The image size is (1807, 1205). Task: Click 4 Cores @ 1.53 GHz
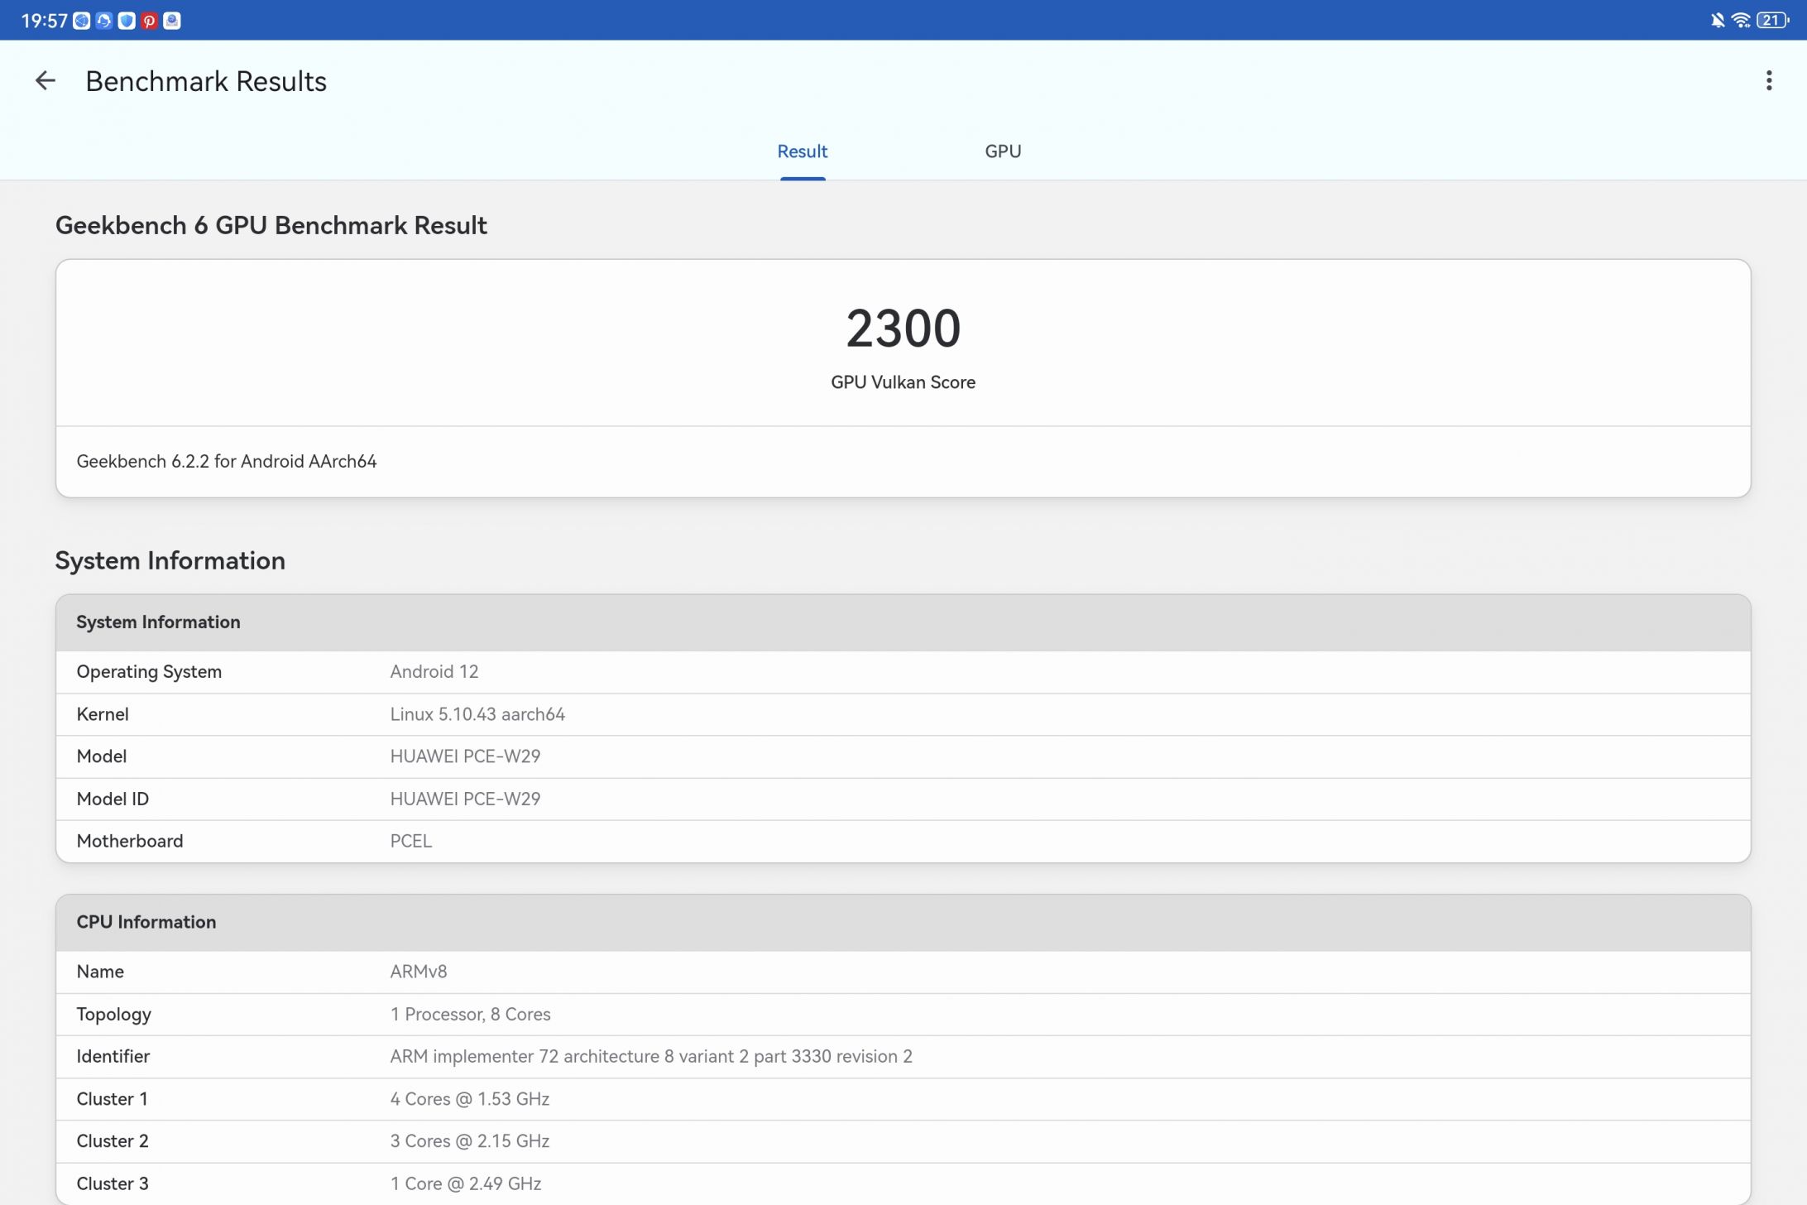click(x=470, y=1099)
